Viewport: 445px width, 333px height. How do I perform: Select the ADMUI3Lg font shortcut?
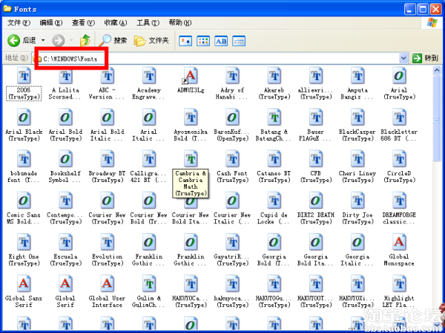[x=191, y=81]
